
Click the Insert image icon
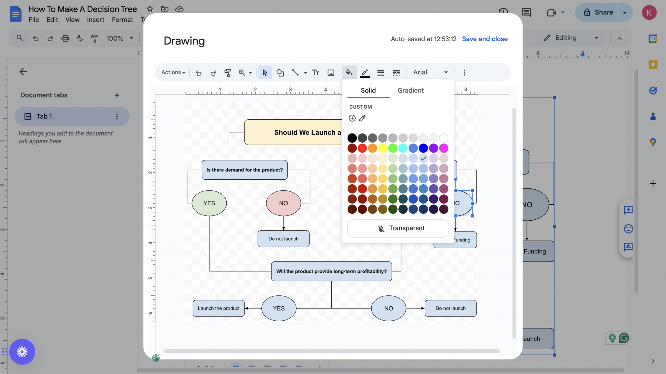330,72
